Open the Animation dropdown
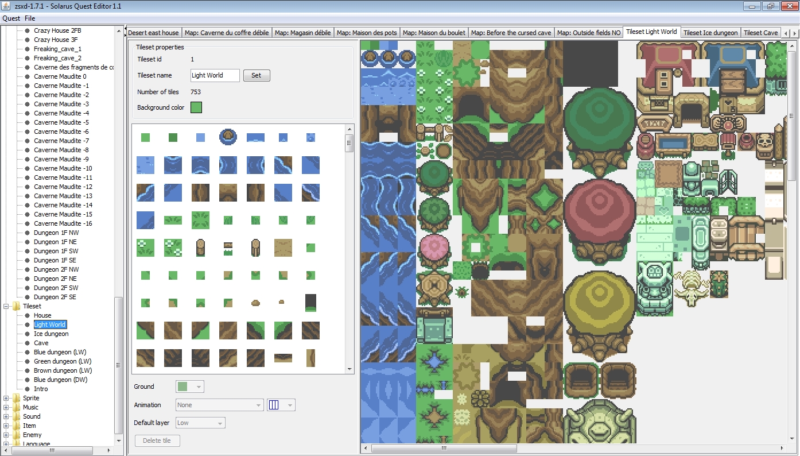The height and width of the screenshot is (456, 800). [219, 405]
